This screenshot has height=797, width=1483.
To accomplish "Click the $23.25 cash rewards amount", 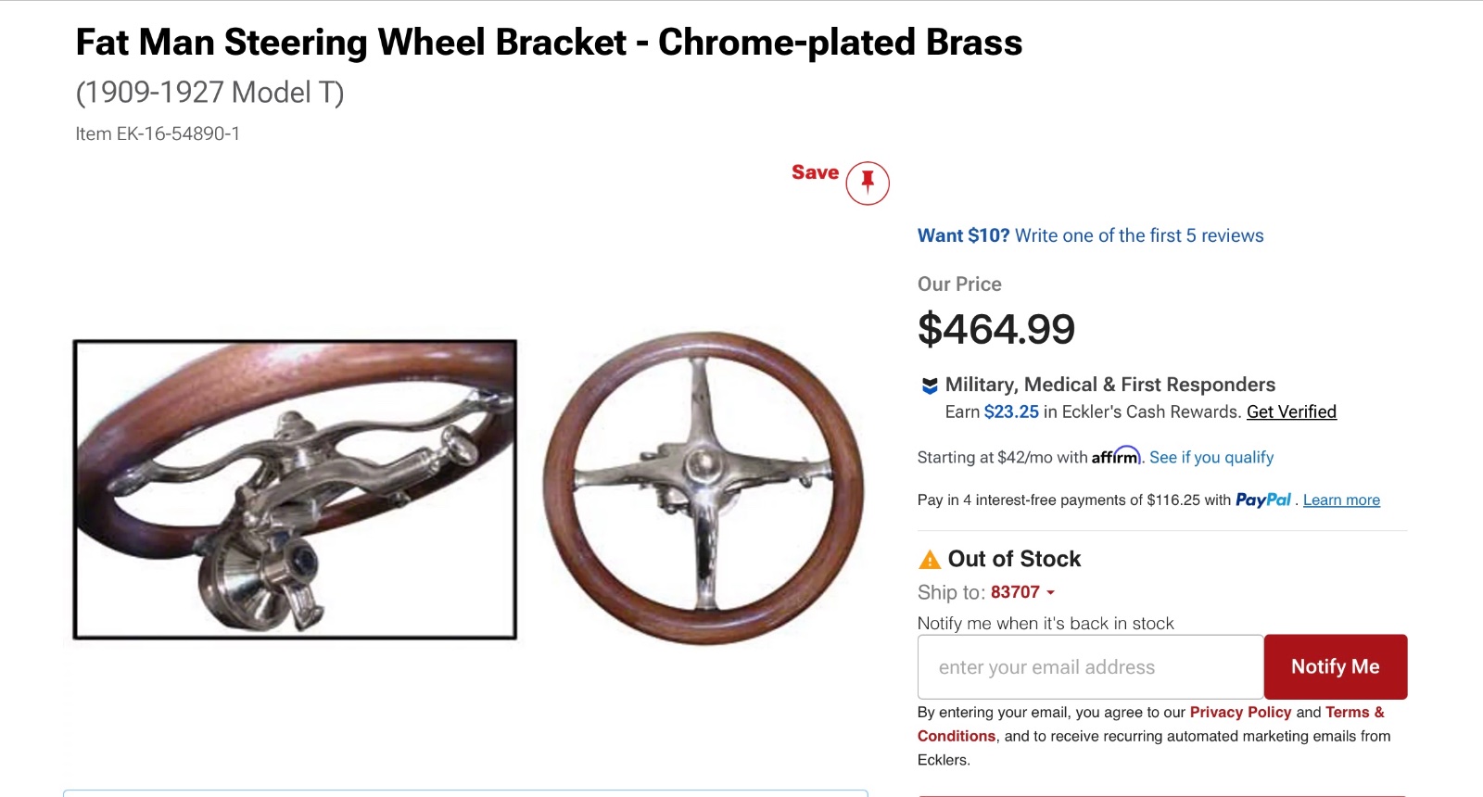I will pyautogui.click(x=1011, y=411).
